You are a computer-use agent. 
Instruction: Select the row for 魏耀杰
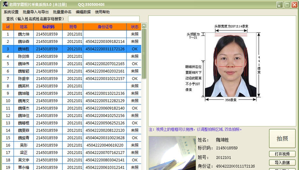coord(72,108)
